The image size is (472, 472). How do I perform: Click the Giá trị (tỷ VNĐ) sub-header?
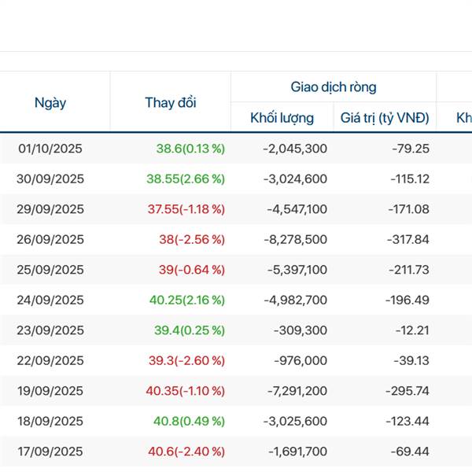[385, 118]
